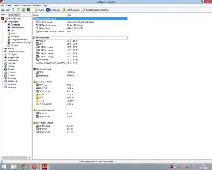The image size is (212, 170).
Task: Switch to the Menü tab in sidebar
Action: pos(4,14)
